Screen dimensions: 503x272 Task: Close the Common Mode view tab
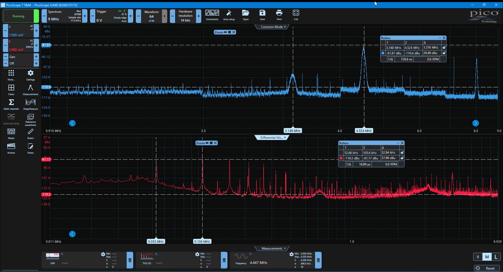285,27
